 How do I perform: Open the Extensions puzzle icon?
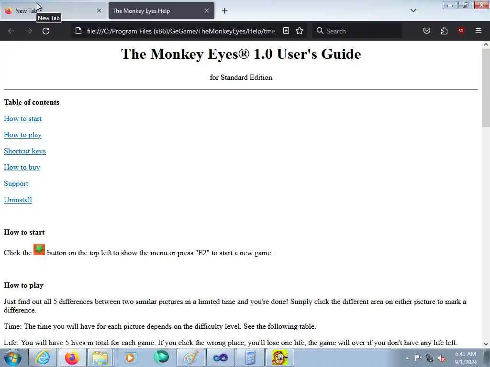[x=444, y=31]
